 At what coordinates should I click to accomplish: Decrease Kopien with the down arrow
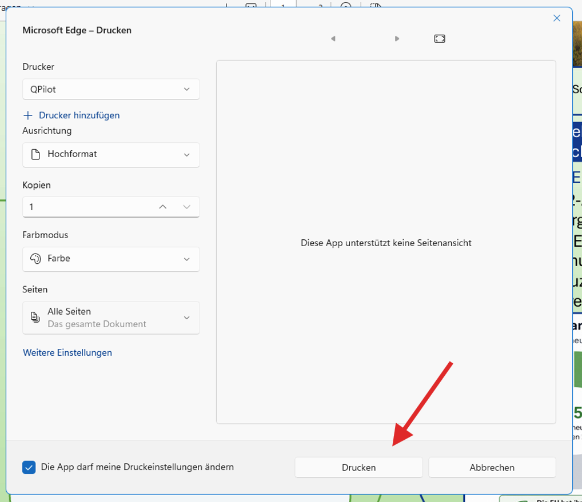(187, 207)
